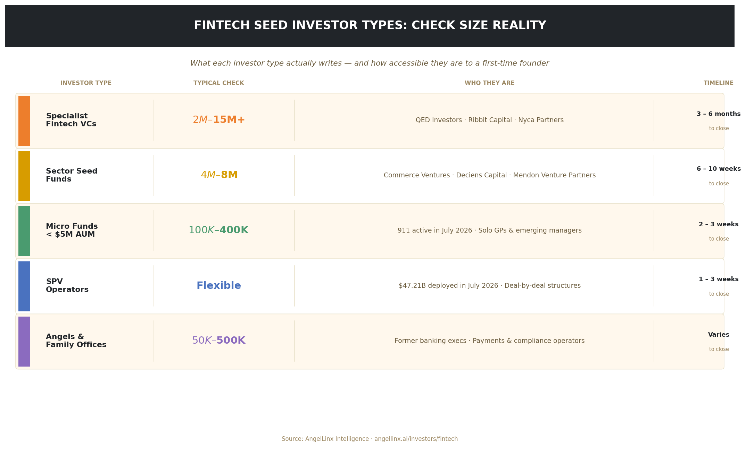Click the Angels & Family Offices title
This screenshot has height=453, width=746.
coord(76,341)
